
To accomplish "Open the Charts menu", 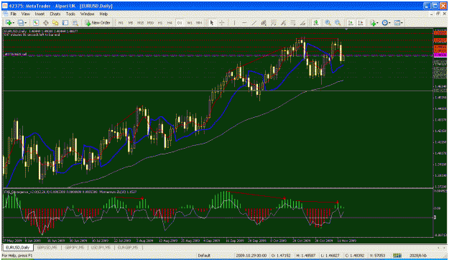I will coord(55,14).
